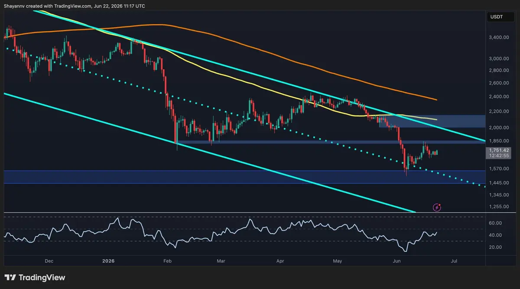Click the 1,255.00 price axis label

coord(499,206)
